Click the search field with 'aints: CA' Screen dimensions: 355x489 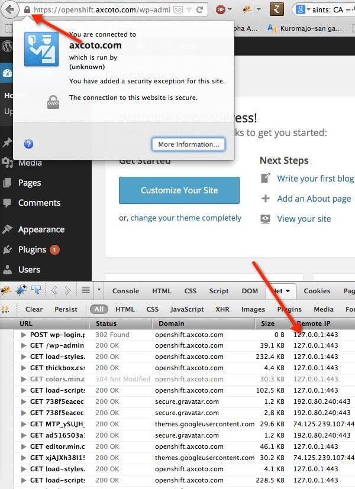tap(333, 10)
